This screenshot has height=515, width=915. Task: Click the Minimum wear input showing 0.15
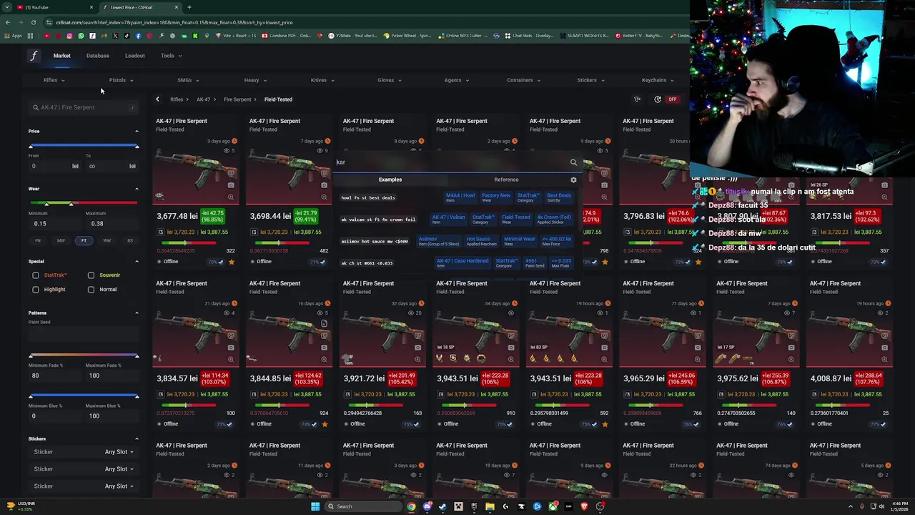pos(54,224)
